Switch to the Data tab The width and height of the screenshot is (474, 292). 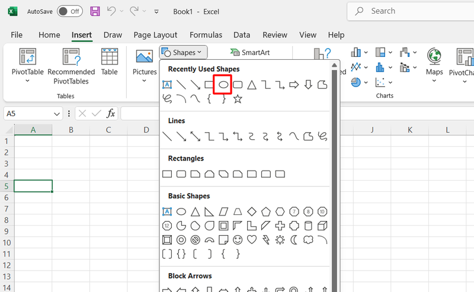pos(242,35)
